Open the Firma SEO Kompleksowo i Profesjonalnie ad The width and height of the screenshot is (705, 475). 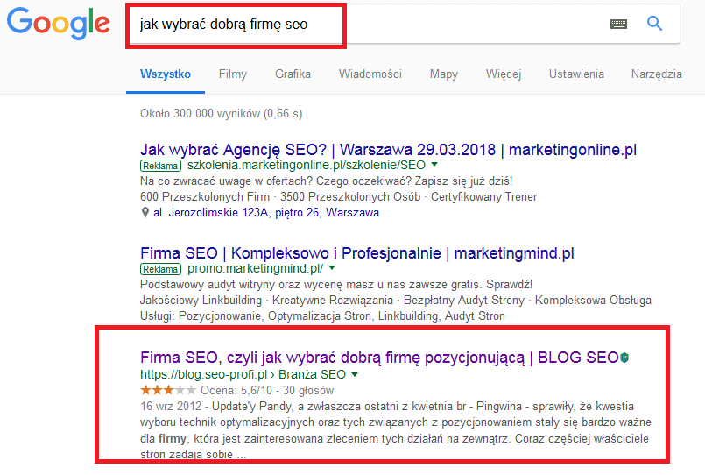coord(357,253)
